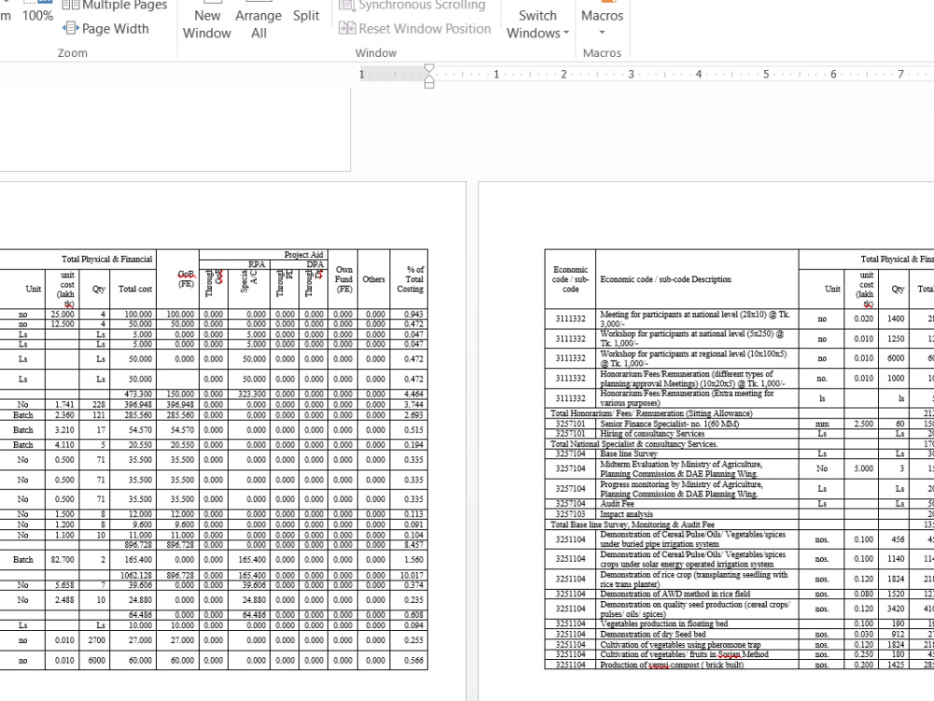
Task: Select the Page Width zoom option
Action: (x=106, y=29)
